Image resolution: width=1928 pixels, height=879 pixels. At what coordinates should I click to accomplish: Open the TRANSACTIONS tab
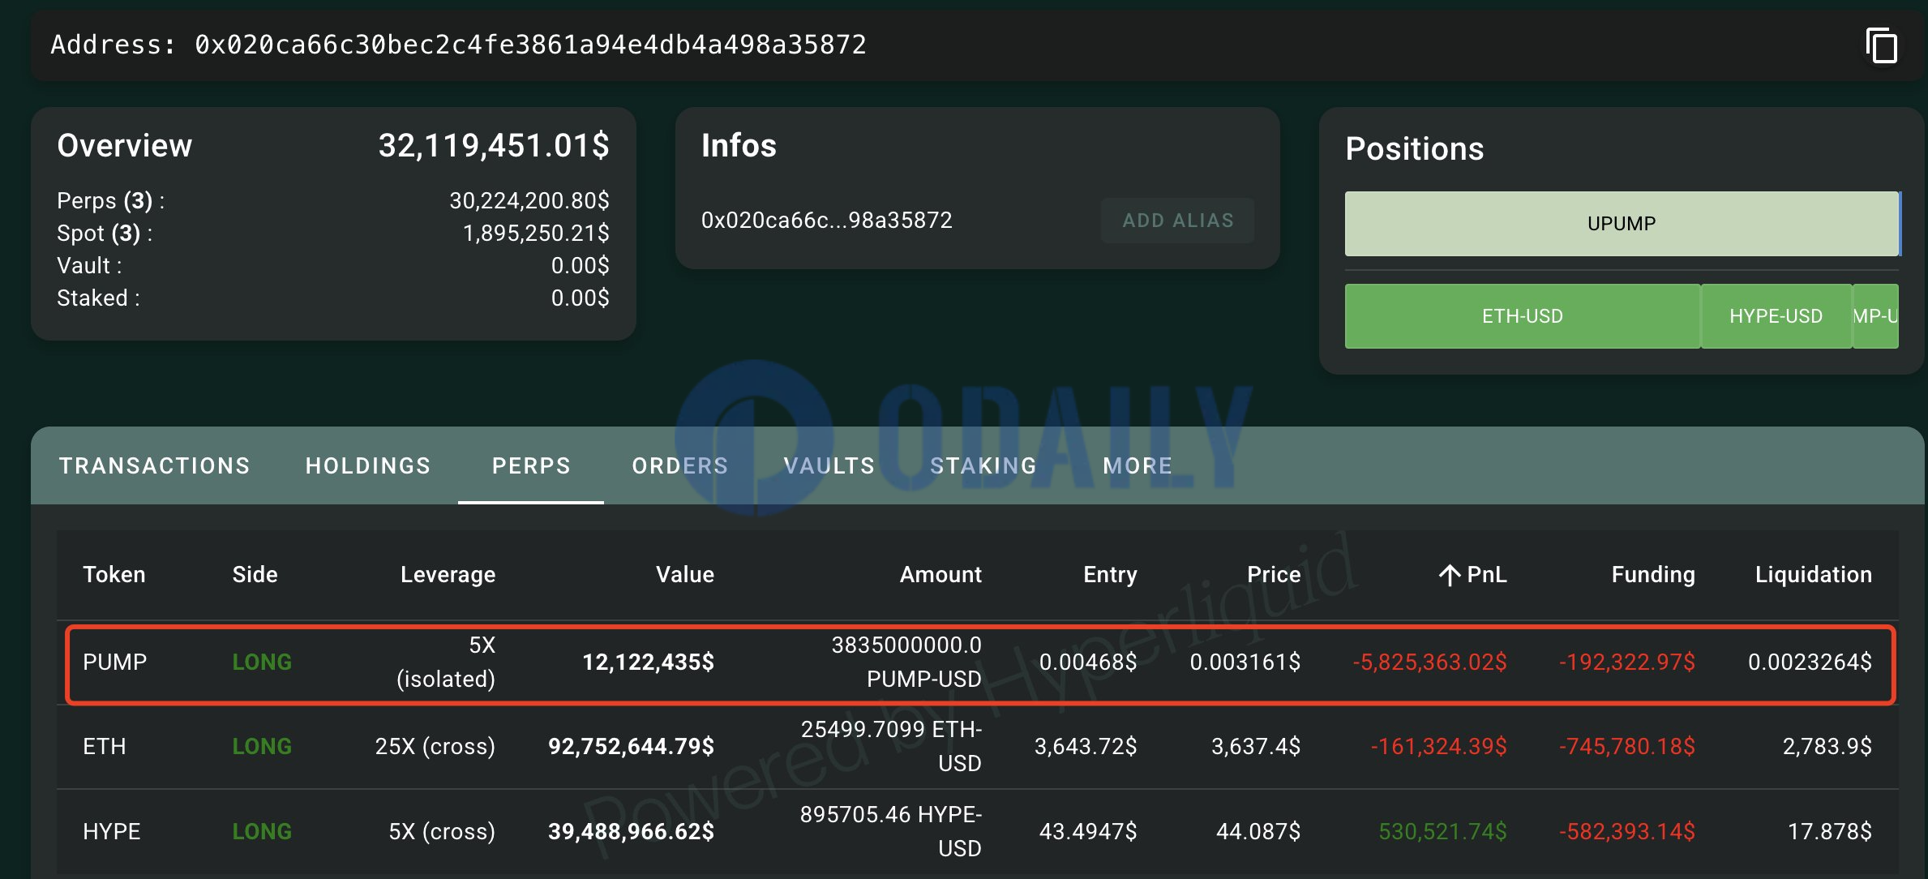154,465
